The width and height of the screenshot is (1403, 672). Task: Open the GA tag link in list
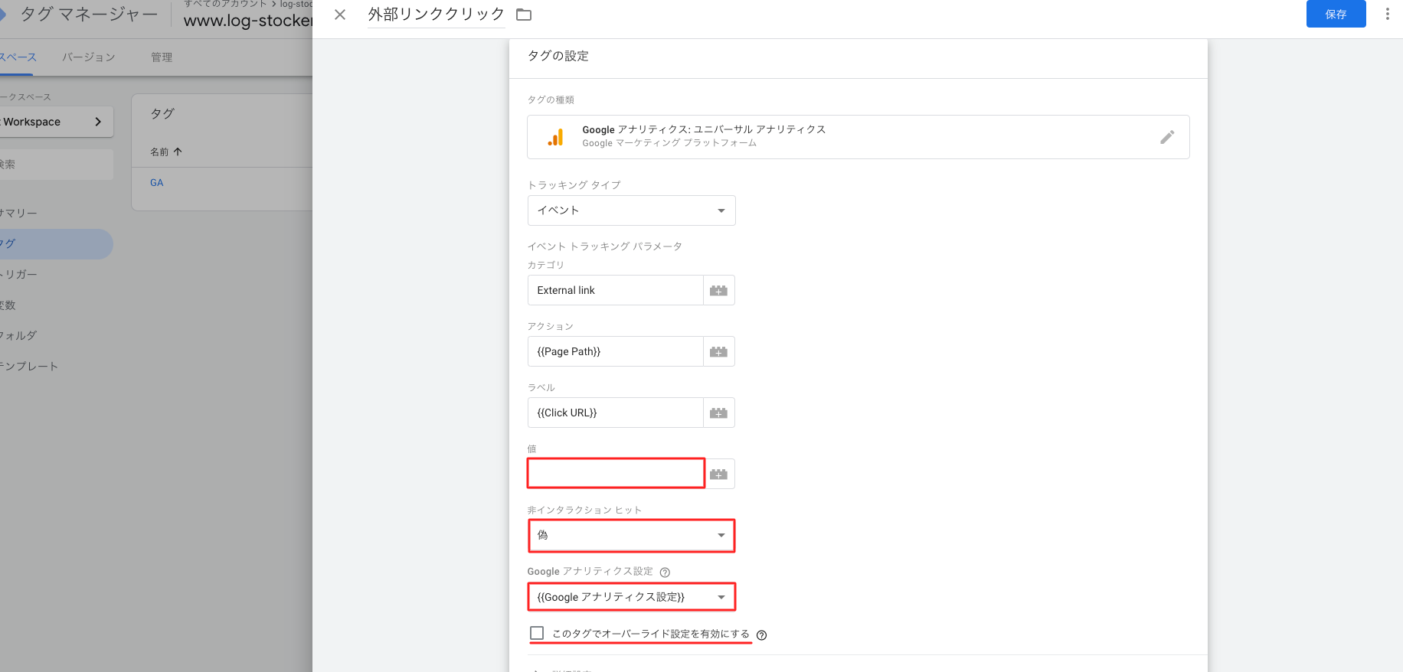(157, 182)
